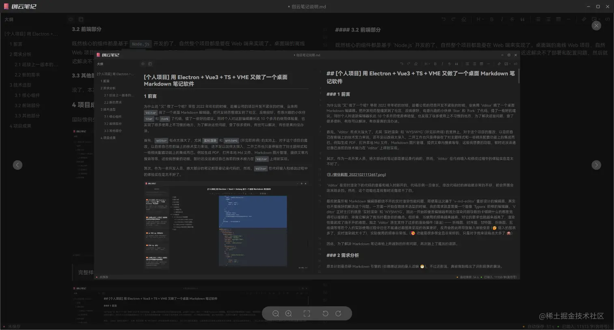Open outline item 3.2 前端部分

coord(27,105)
